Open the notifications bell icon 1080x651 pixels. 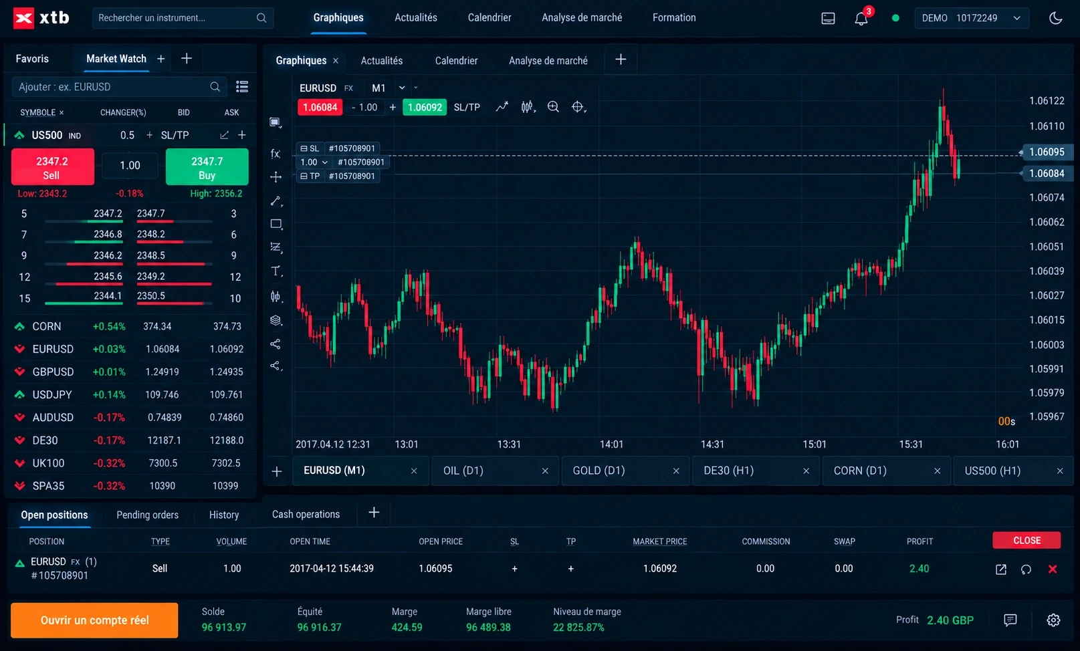tap(861, 18)
